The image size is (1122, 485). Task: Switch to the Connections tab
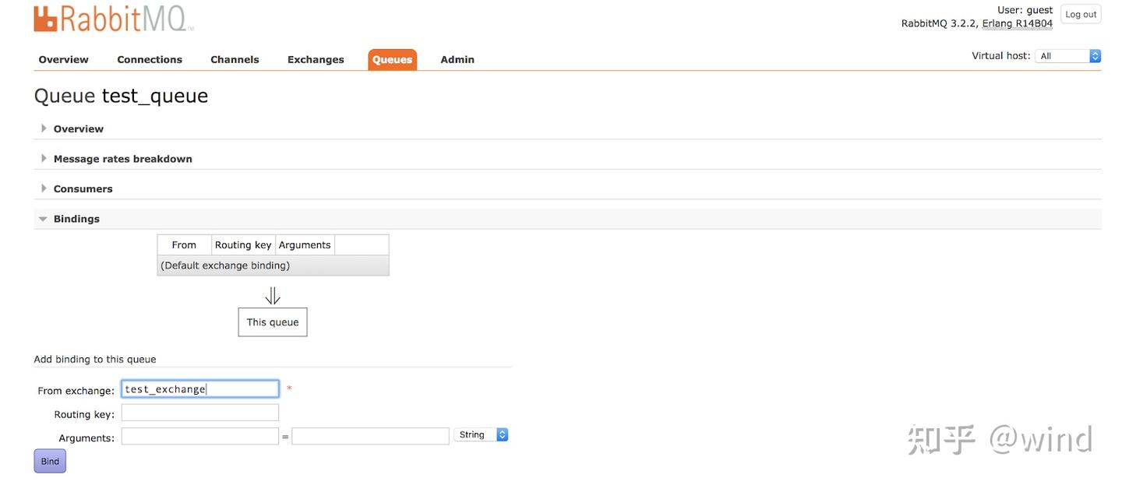tap(149, 58)
